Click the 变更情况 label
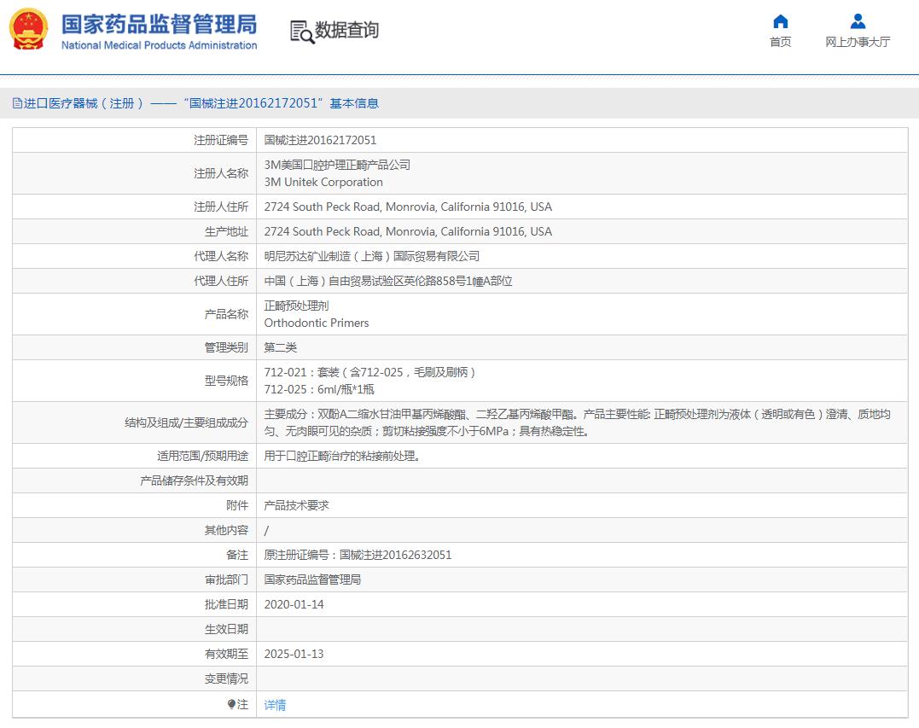 click(x=226, y=678)
